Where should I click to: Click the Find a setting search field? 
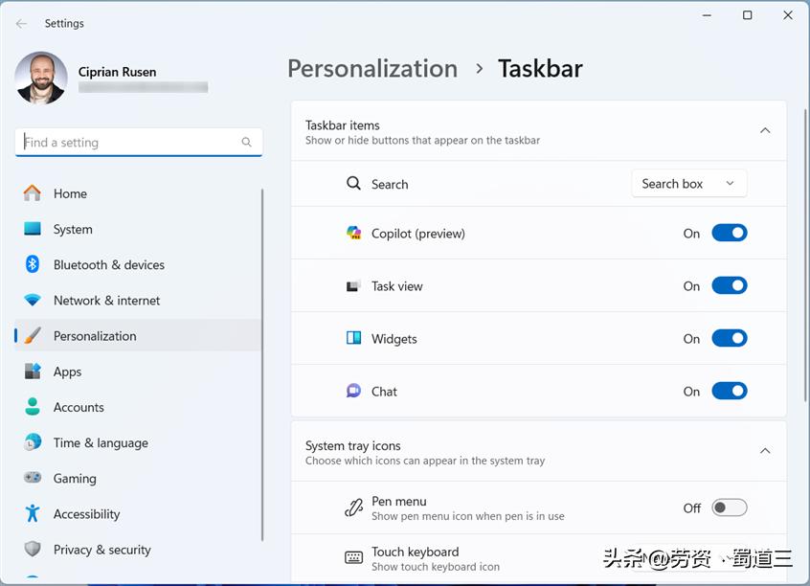point(139,142)
